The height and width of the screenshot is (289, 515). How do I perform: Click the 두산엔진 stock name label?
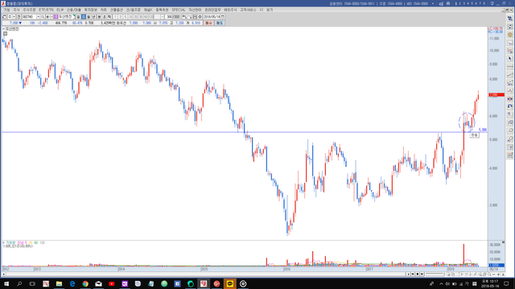(12, 29)
